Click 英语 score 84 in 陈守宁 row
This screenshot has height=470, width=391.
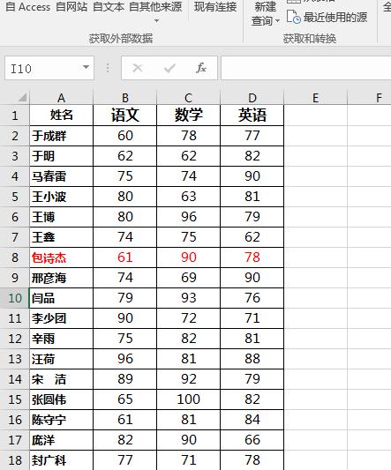click(x=252, y=420)
